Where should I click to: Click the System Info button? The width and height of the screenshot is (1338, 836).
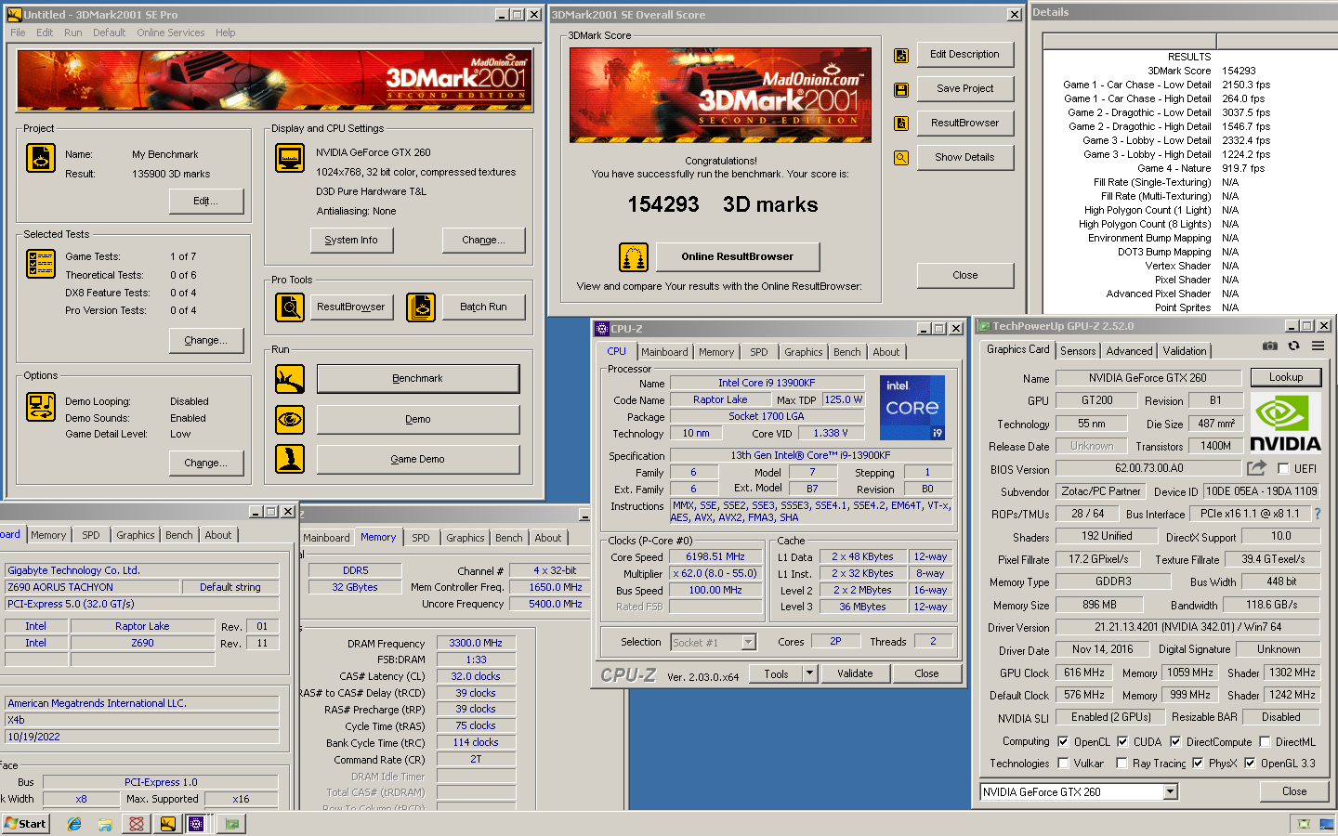click(x=351, y=240)
